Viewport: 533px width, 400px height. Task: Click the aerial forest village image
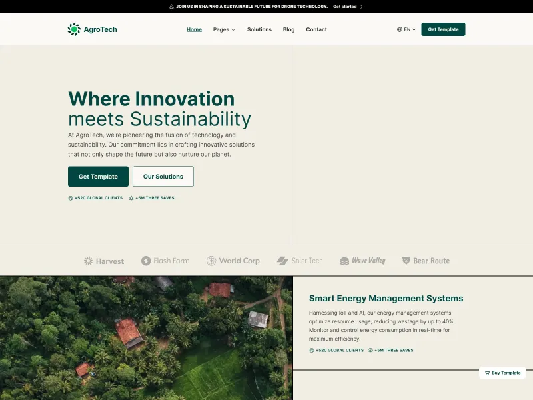coord(146,338)
